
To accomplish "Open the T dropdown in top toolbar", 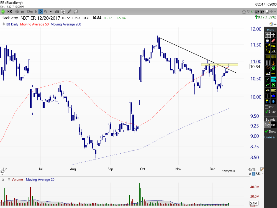I will (x=262, y=12).
